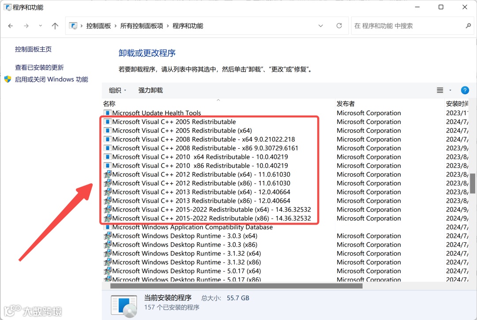Click publisher cell of Visual C++ 2012 (x86) row
The width and height of the screenshot is (477, 320).
tap(369, 183)
